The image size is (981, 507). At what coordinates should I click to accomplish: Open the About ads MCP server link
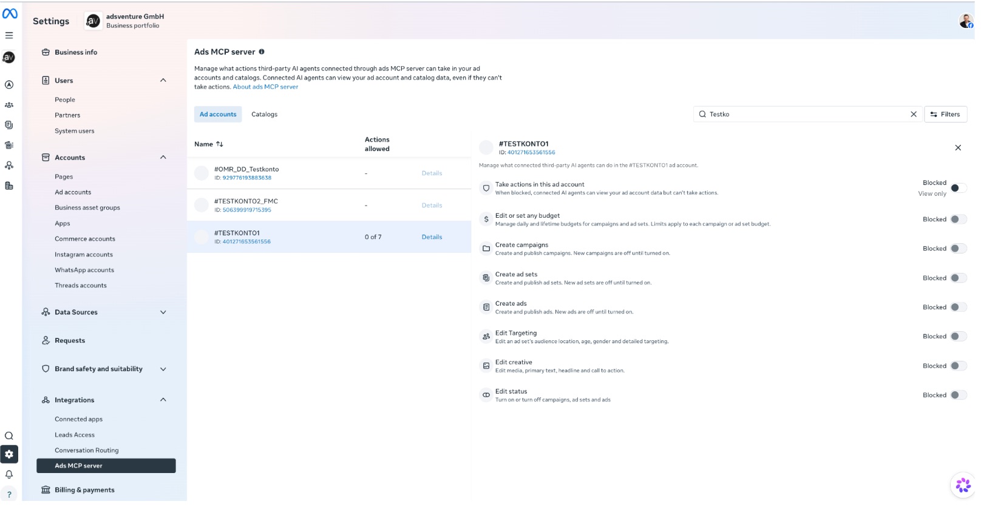[x=265, y=87]
